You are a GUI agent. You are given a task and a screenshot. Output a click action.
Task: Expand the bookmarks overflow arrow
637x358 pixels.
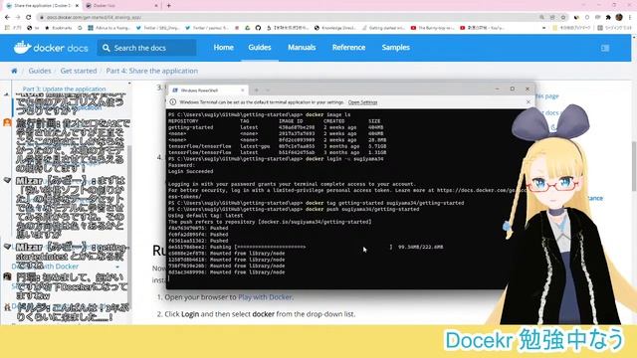pyautogui.click(x=544, y=28)
